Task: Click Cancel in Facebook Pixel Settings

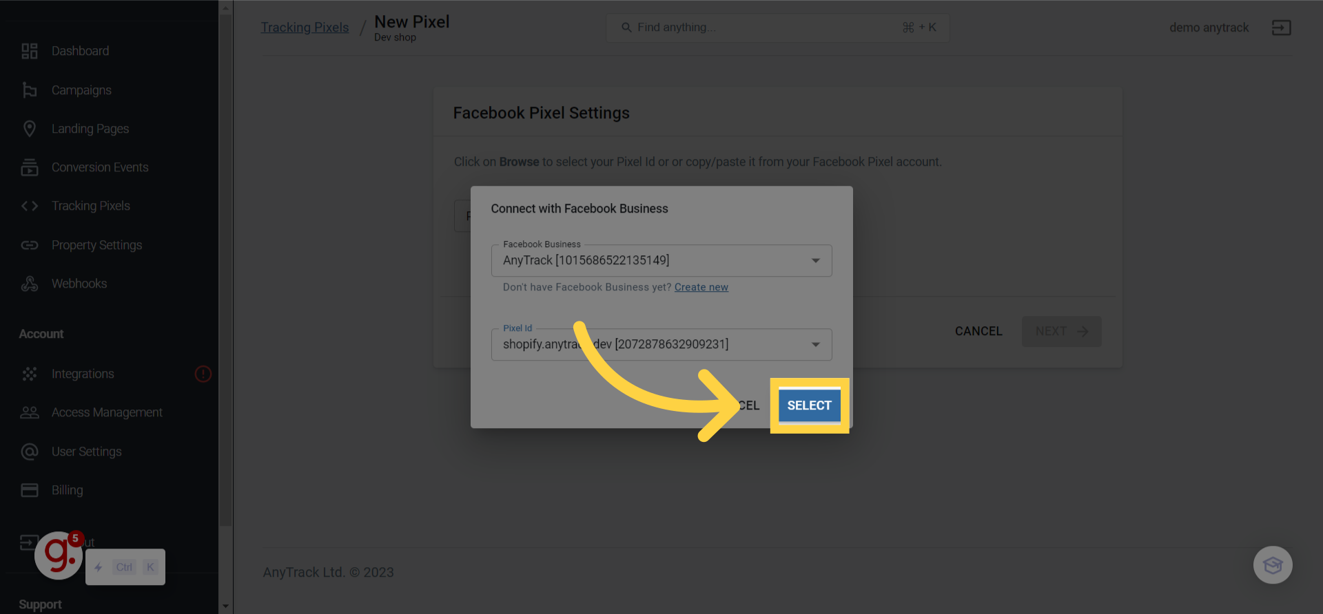Action: 978,331
